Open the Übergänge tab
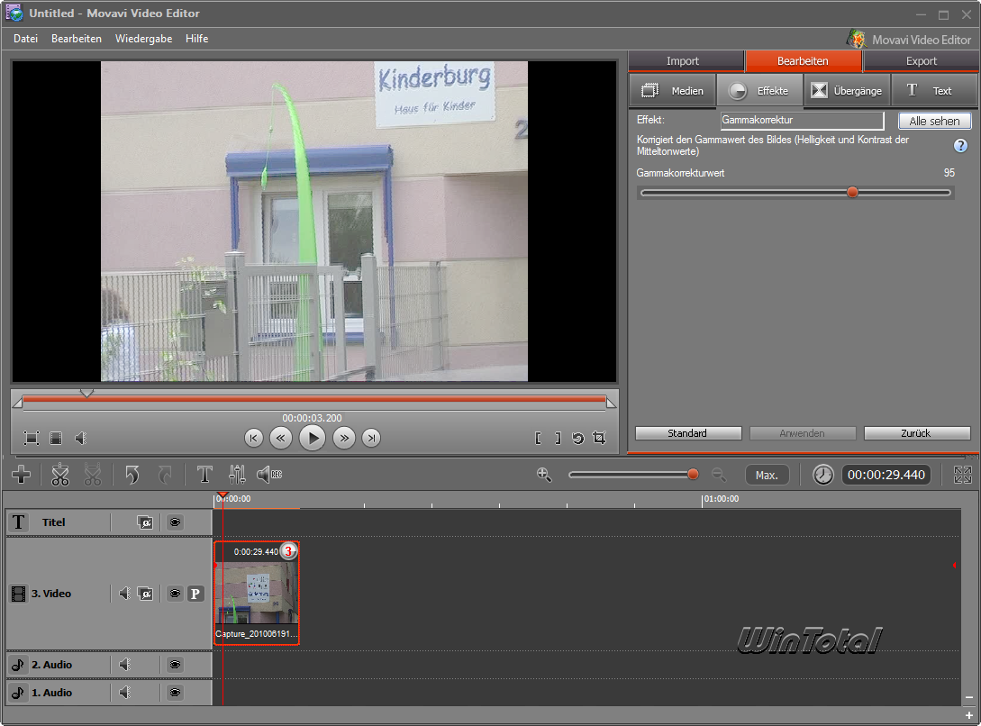The height and width of the screenshot is (726, 981). click(847, 91)
